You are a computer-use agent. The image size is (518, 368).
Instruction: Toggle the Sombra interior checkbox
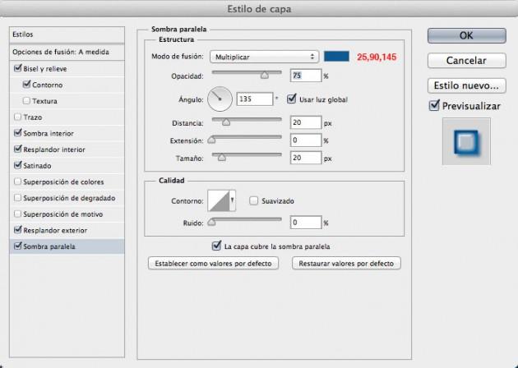18,133
